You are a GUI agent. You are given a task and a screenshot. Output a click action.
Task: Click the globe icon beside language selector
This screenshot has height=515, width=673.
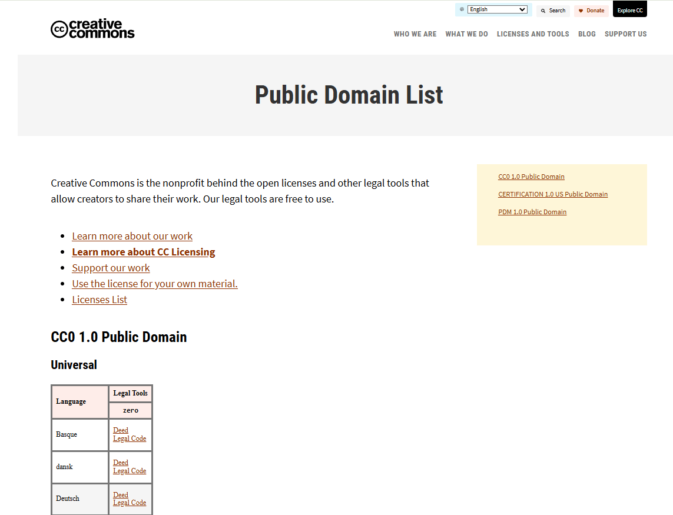(x=462, y=9)
